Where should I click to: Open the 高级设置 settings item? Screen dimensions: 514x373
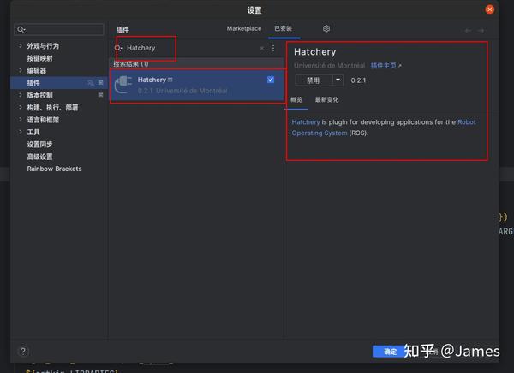(39, 157)
